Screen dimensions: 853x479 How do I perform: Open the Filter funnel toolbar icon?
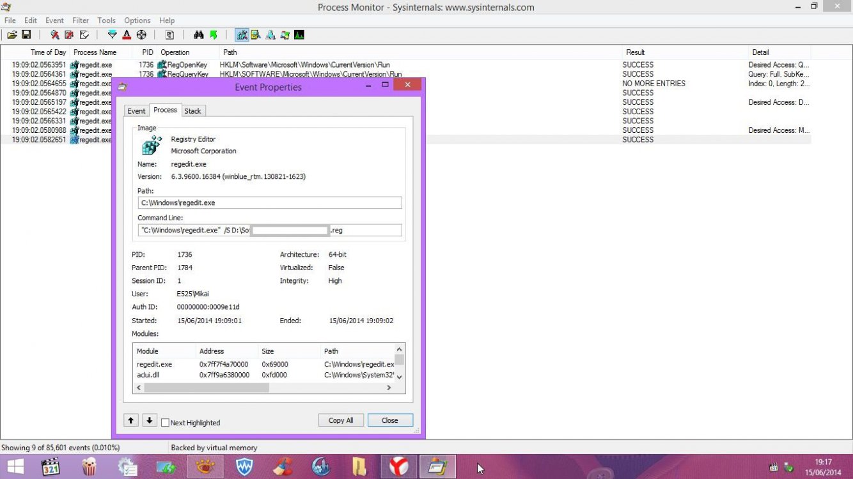(113, 35)
